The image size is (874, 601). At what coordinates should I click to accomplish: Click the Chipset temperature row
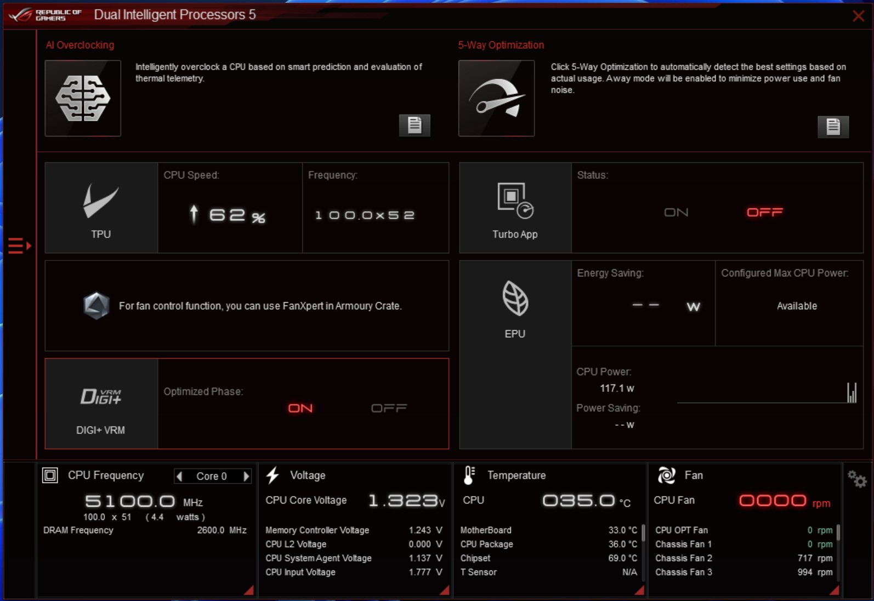pyautogui.click(x=548, y=558)
